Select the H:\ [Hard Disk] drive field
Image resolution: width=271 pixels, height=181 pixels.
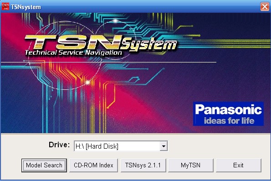(121, 146)
